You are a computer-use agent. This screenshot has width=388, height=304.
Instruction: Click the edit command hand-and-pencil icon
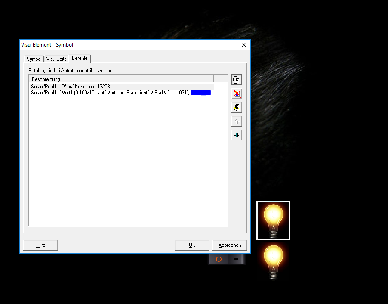237,107
